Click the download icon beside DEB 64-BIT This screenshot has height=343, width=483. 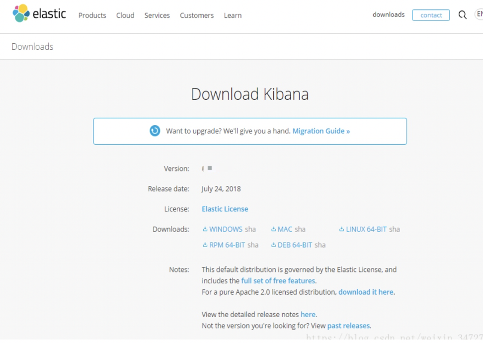(273, 245)
